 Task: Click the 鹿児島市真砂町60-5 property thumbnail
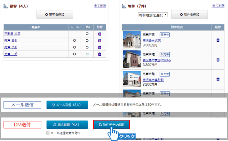coord(132,59)
